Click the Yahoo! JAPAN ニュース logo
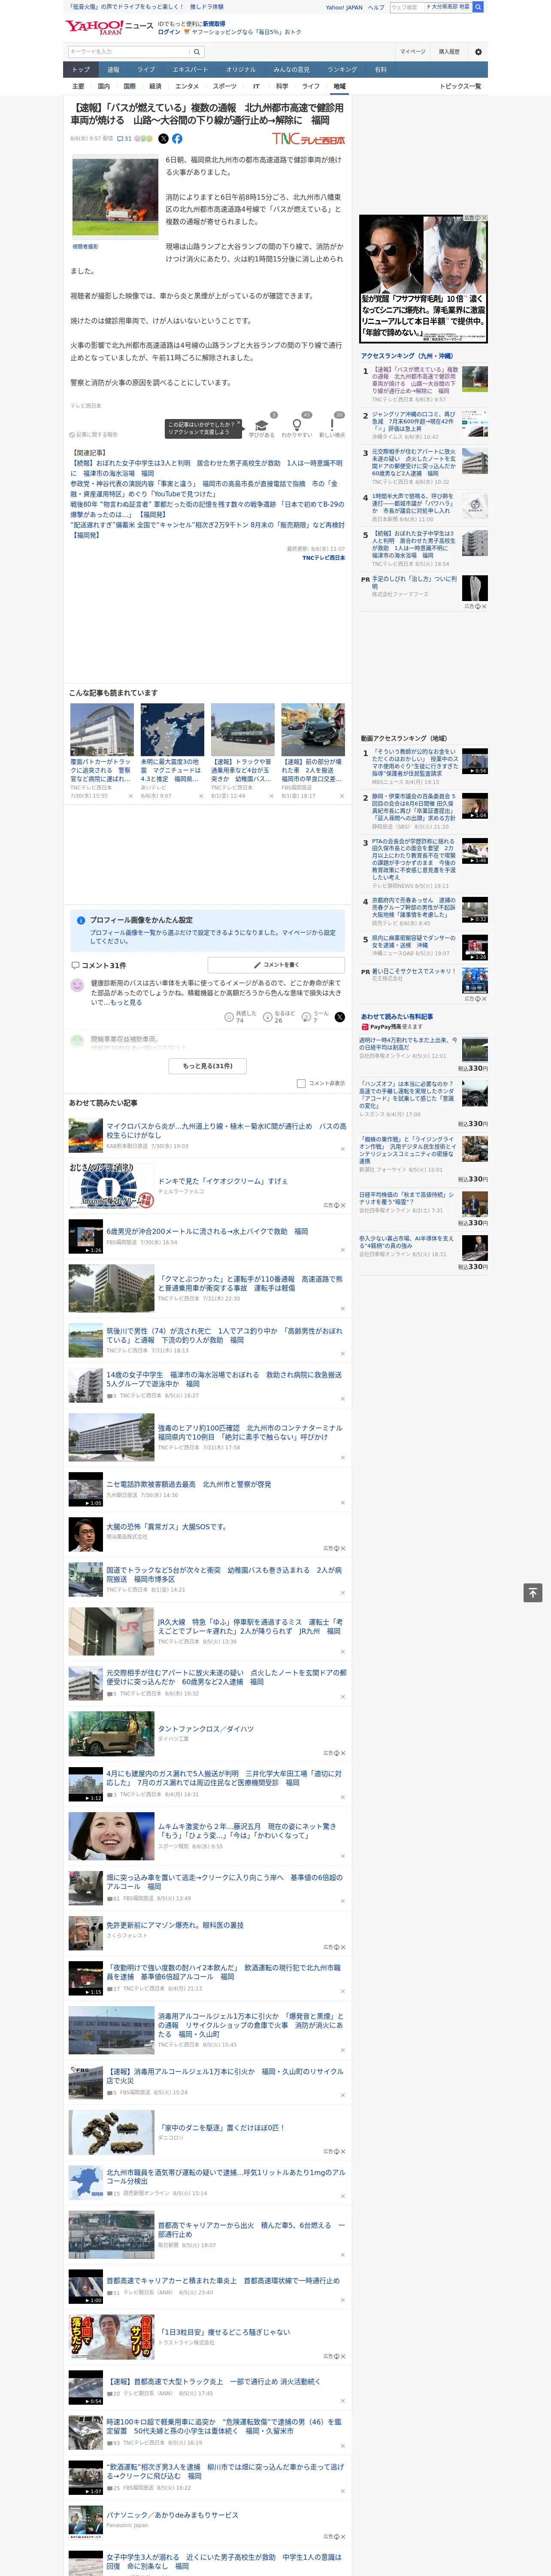 [x=109, y=26]
